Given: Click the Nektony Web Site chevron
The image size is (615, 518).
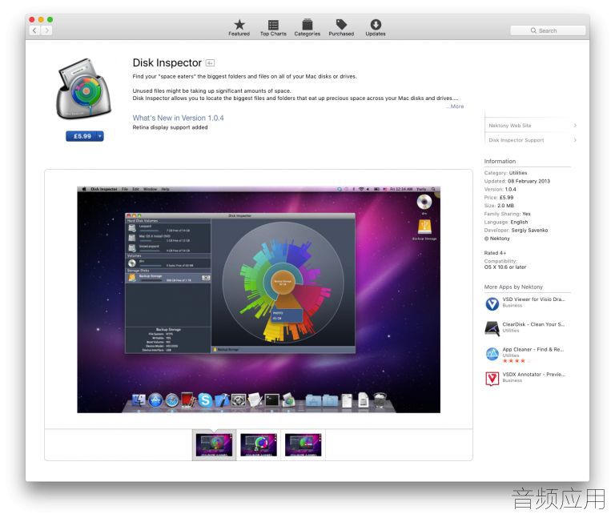Looking at the screenshot, I should [x=575, y=126].
